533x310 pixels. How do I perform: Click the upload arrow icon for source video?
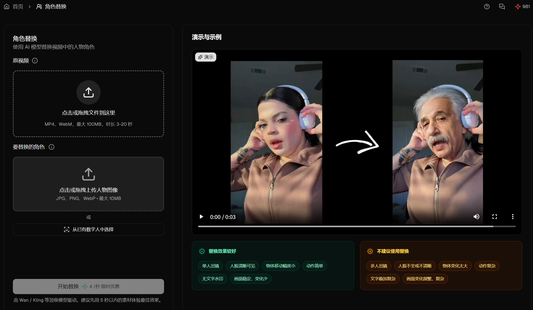tap(89, 92)
